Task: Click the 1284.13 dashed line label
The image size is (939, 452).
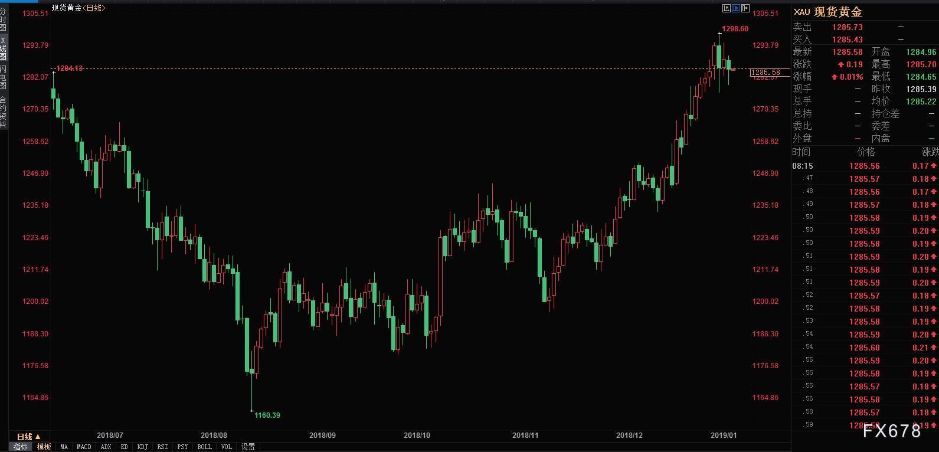Action: pos(70,68)
